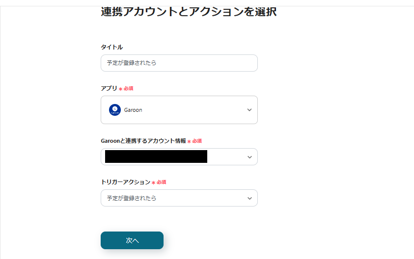Click into the タイトル text field

tap(179, 63)
